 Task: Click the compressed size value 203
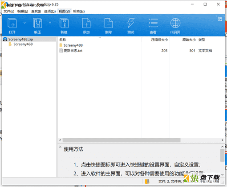pos(164,51)
